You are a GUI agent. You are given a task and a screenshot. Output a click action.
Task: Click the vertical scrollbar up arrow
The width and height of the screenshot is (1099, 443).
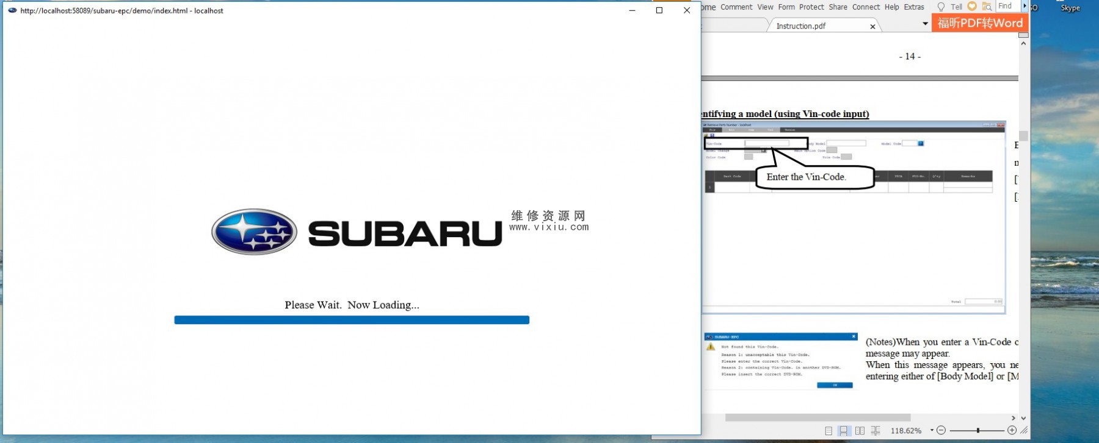click(1024, 43)
